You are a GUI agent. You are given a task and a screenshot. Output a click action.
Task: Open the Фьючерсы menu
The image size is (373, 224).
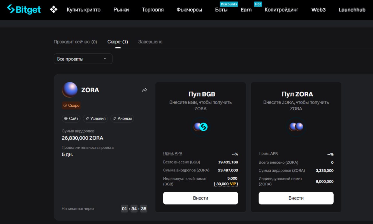click(x=189, y=10)
